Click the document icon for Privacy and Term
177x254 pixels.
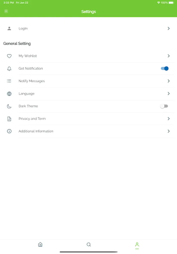click(9, 119)
